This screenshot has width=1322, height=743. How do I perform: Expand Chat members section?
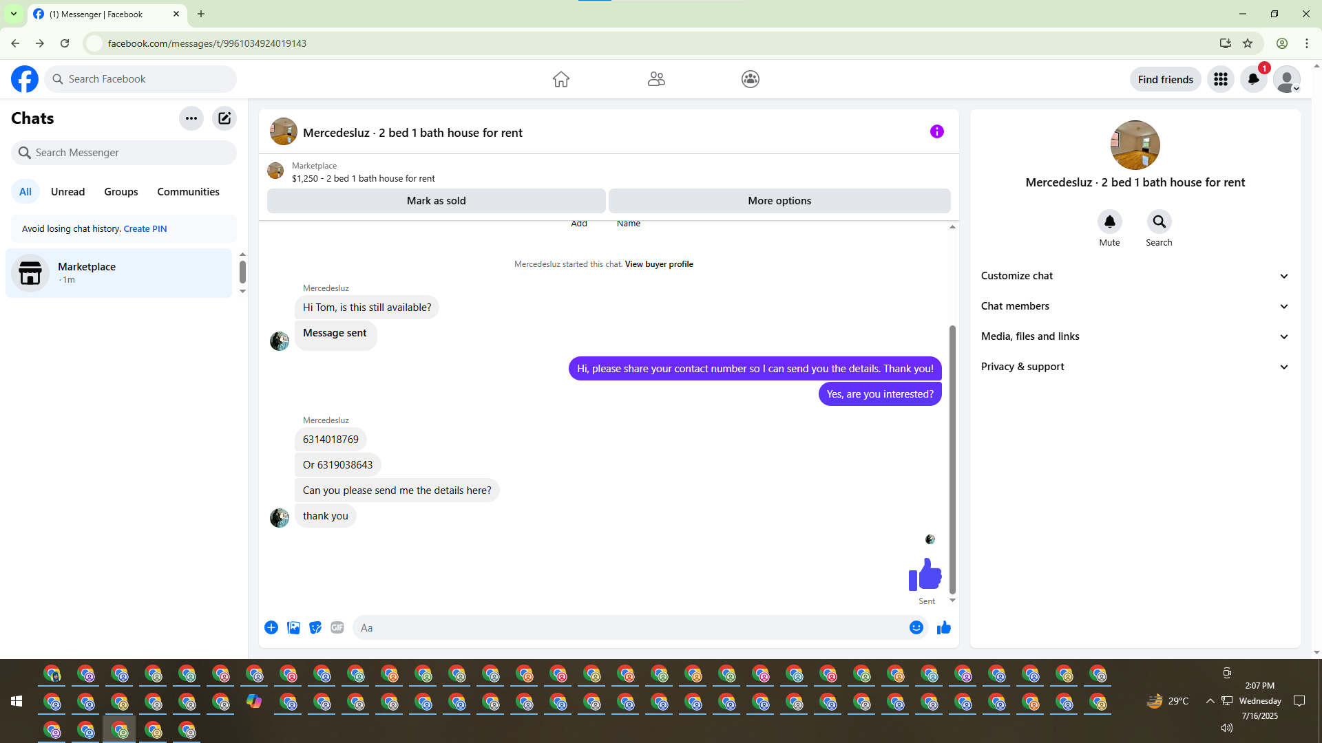[x=1135, y=306]
